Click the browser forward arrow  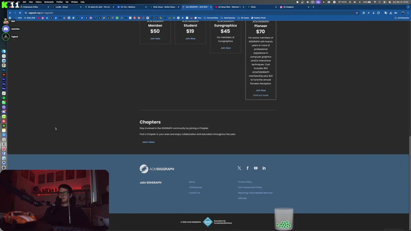15,13
